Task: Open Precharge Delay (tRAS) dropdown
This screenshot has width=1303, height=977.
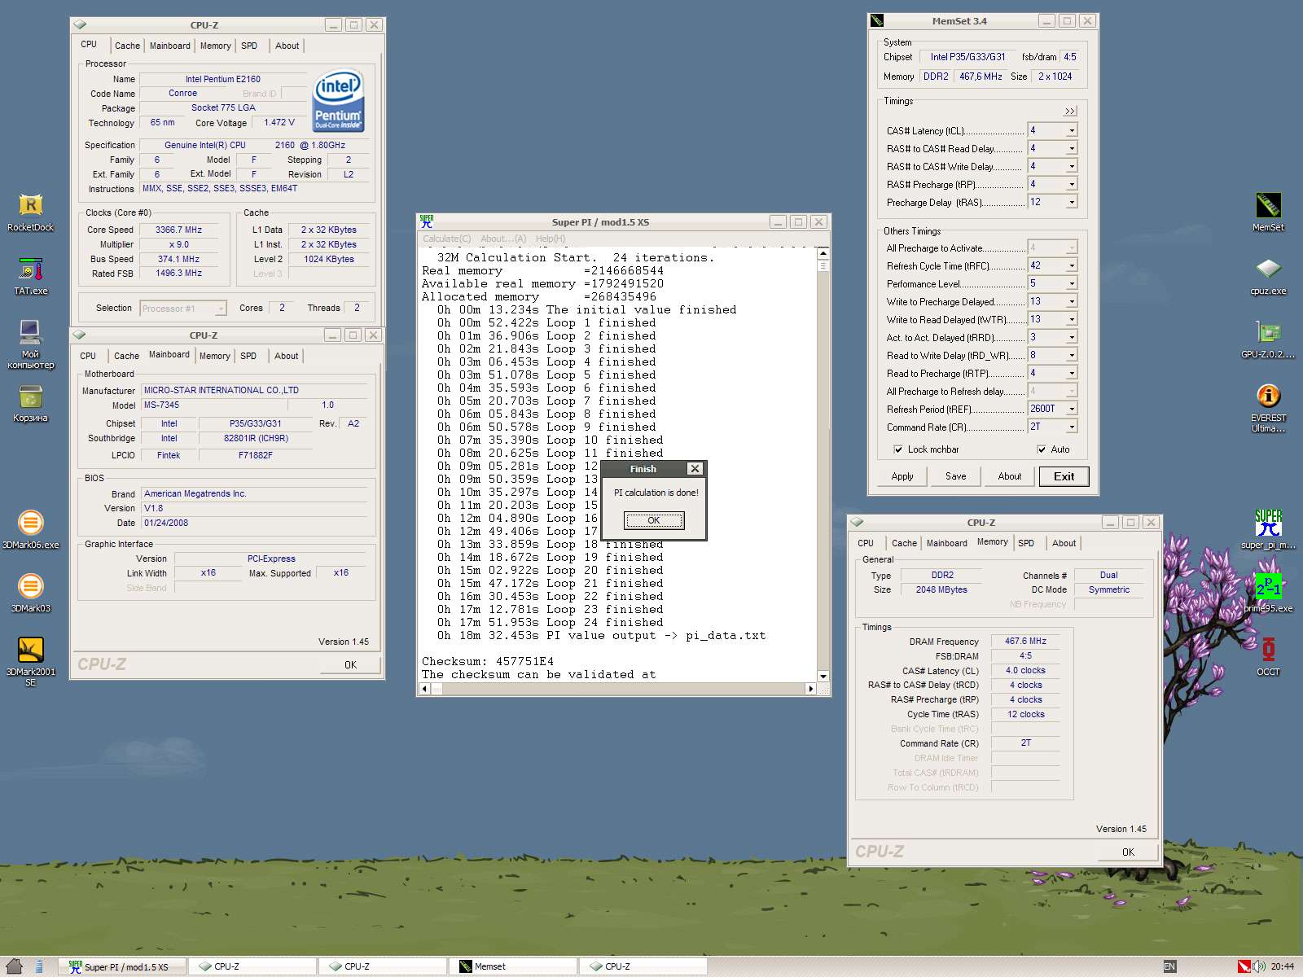Action: (x=1072, y=202)
